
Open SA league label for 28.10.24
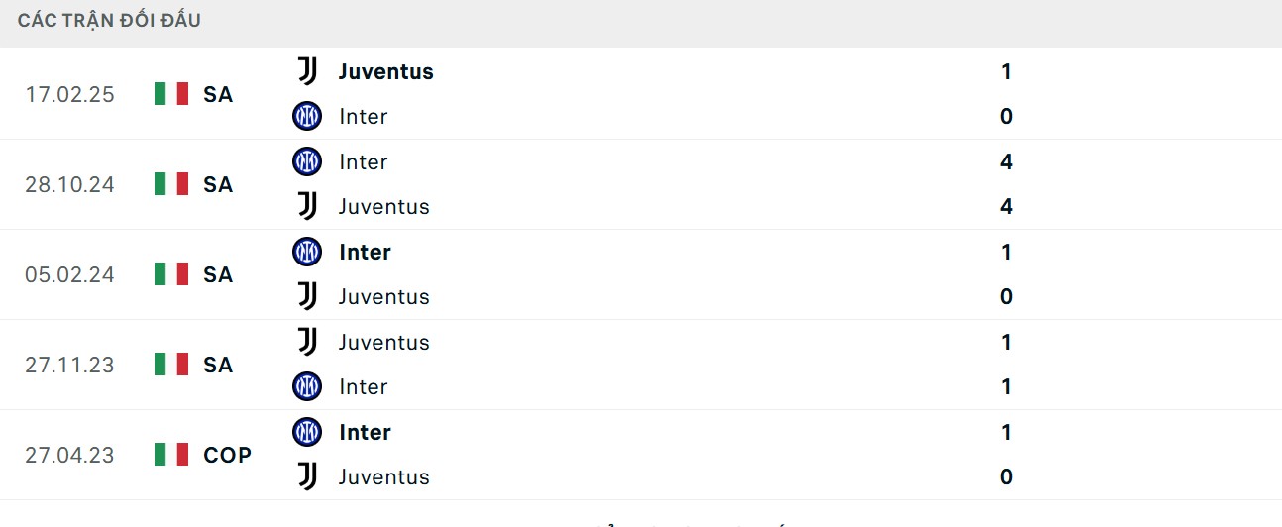click(218, 184)
